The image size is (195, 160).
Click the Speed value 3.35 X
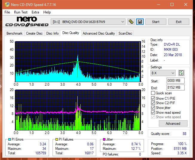pyautogui.click(x=182, y=153)
